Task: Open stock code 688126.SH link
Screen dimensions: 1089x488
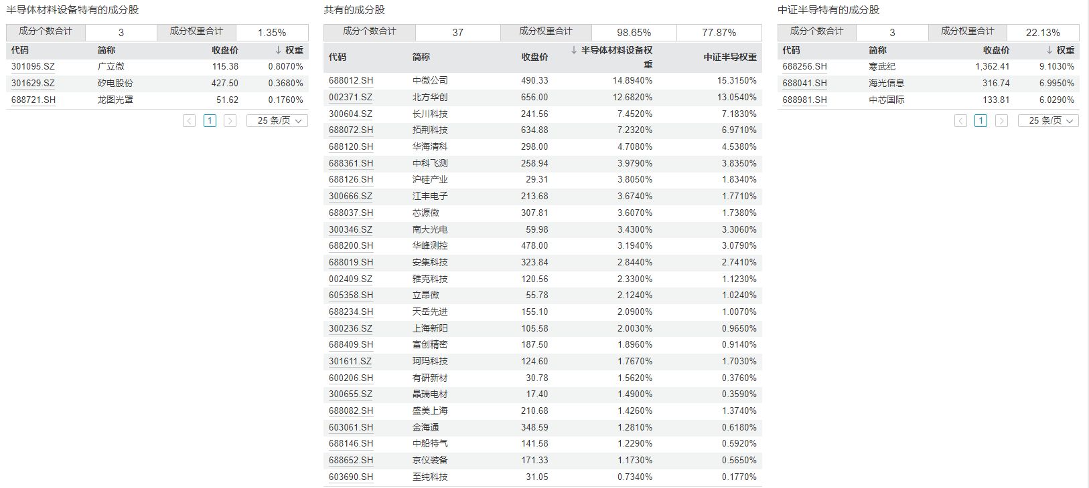Action: 351,180
